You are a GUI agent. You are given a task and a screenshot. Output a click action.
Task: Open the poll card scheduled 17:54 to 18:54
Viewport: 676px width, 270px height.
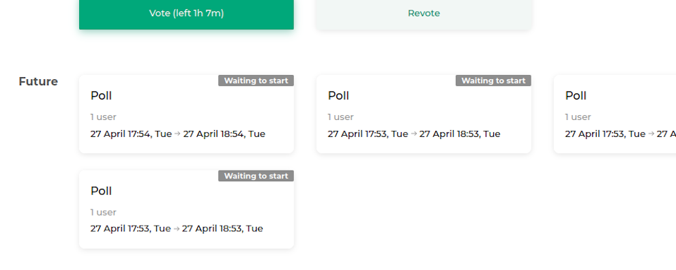tap(186, 114)
